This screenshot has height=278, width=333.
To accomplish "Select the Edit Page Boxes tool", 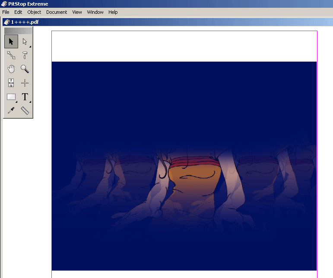I will [11, 83].
